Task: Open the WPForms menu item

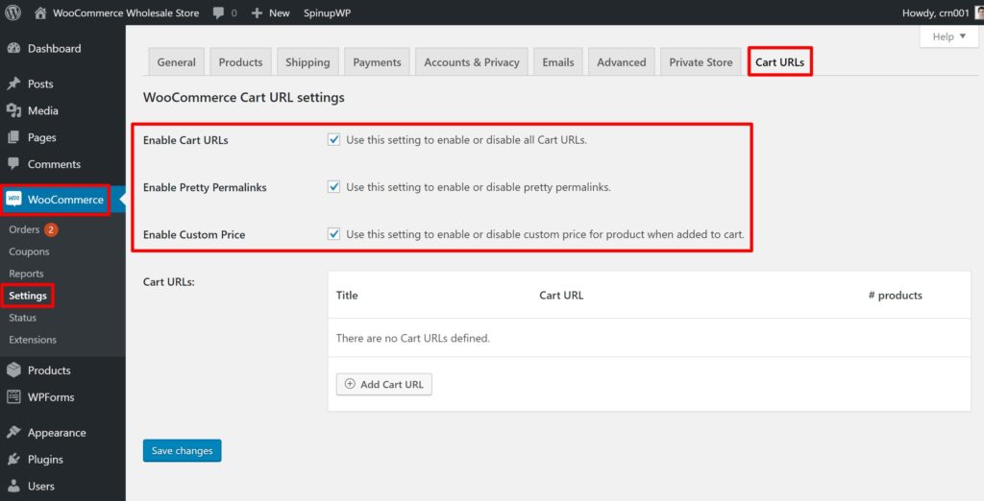Action: [x=62, y=397]
